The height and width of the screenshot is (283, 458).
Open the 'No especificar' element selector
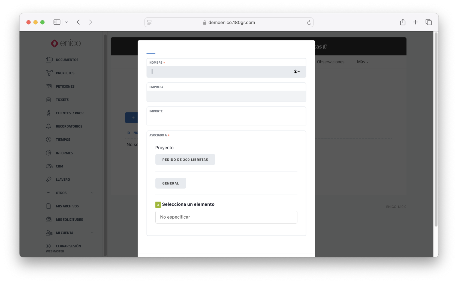tap(226, 217)
